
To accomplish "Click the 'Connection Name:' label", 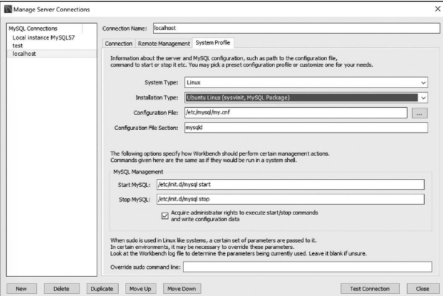I will [x=124, y=29].
